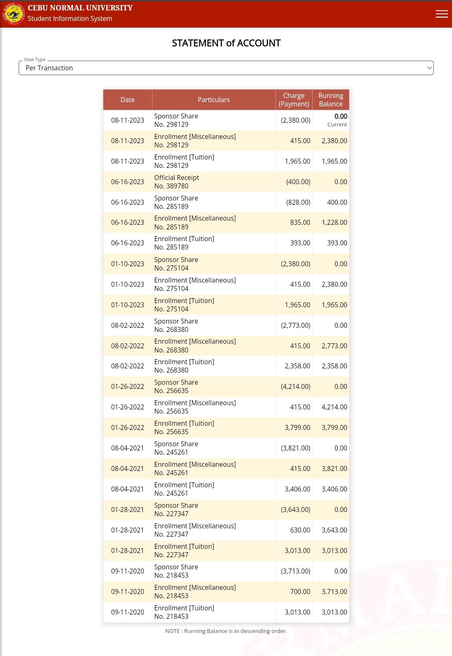
Task: Click the Student Information System subtitle
Action: [70, 18]
